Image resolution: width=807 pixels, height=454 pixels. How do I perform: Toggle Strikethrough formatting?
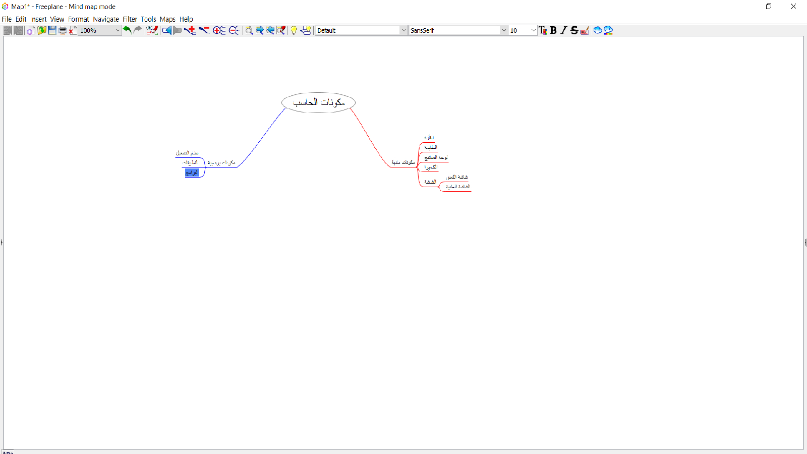(x=574, y=30)
